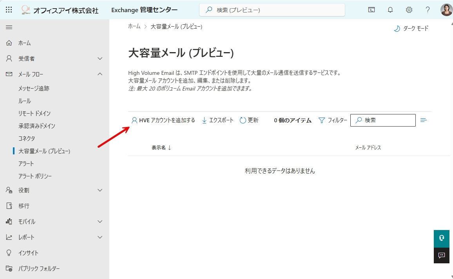Click the 受信者 person icon
The height and width of the screenshot is (279, 453).
(9, 59)
